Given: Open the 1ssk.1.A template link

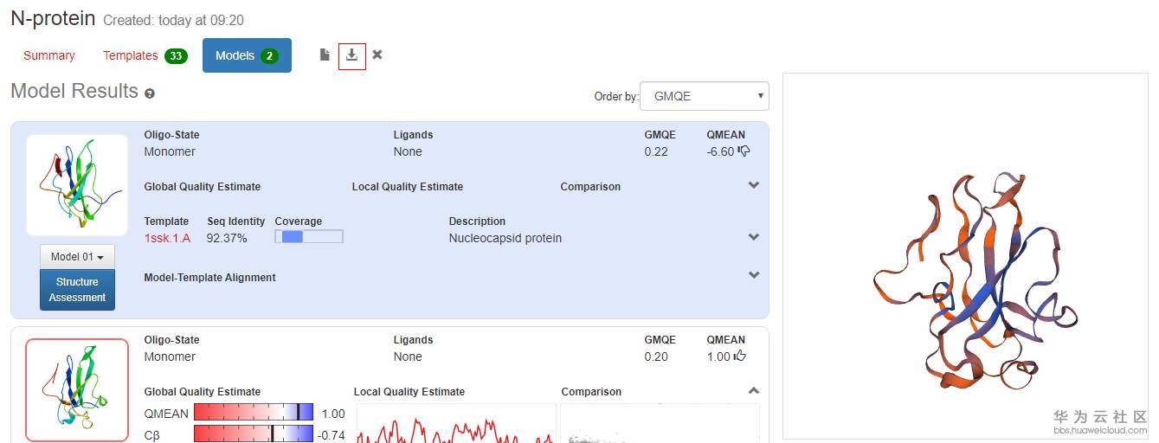Looking at the screenshot, I should coord(167,238).
